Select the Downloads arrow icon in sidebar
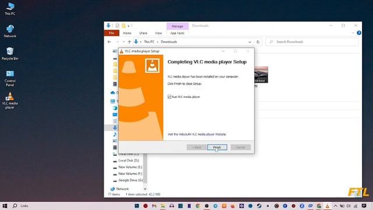The width and height of the screenshot is (373, 210). [x=115, y=128]
